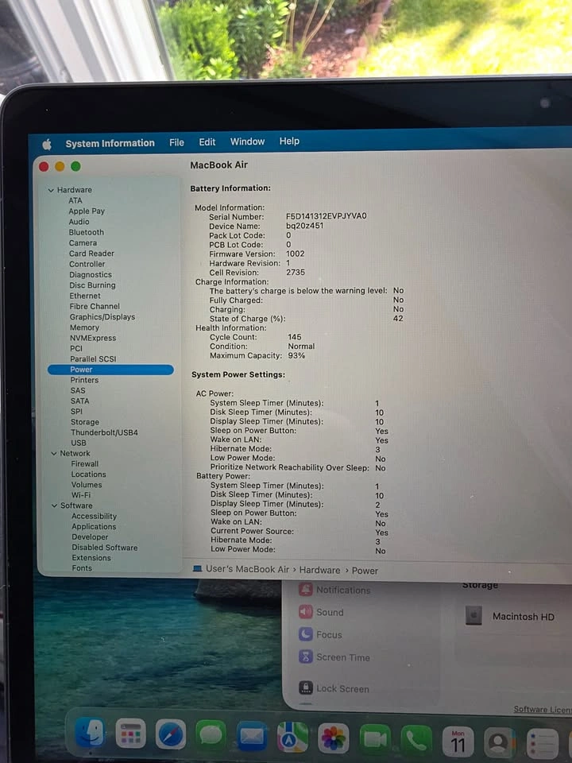Image resolution: width=572 pixels, height=763 pixels.
Task: Select Parallel SCSI in the sidebar
Action: click(93, 359)
